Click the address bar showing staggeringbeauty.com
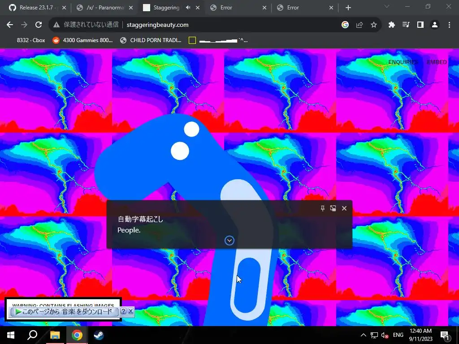 pyautogui.click(x=215, y=25)
